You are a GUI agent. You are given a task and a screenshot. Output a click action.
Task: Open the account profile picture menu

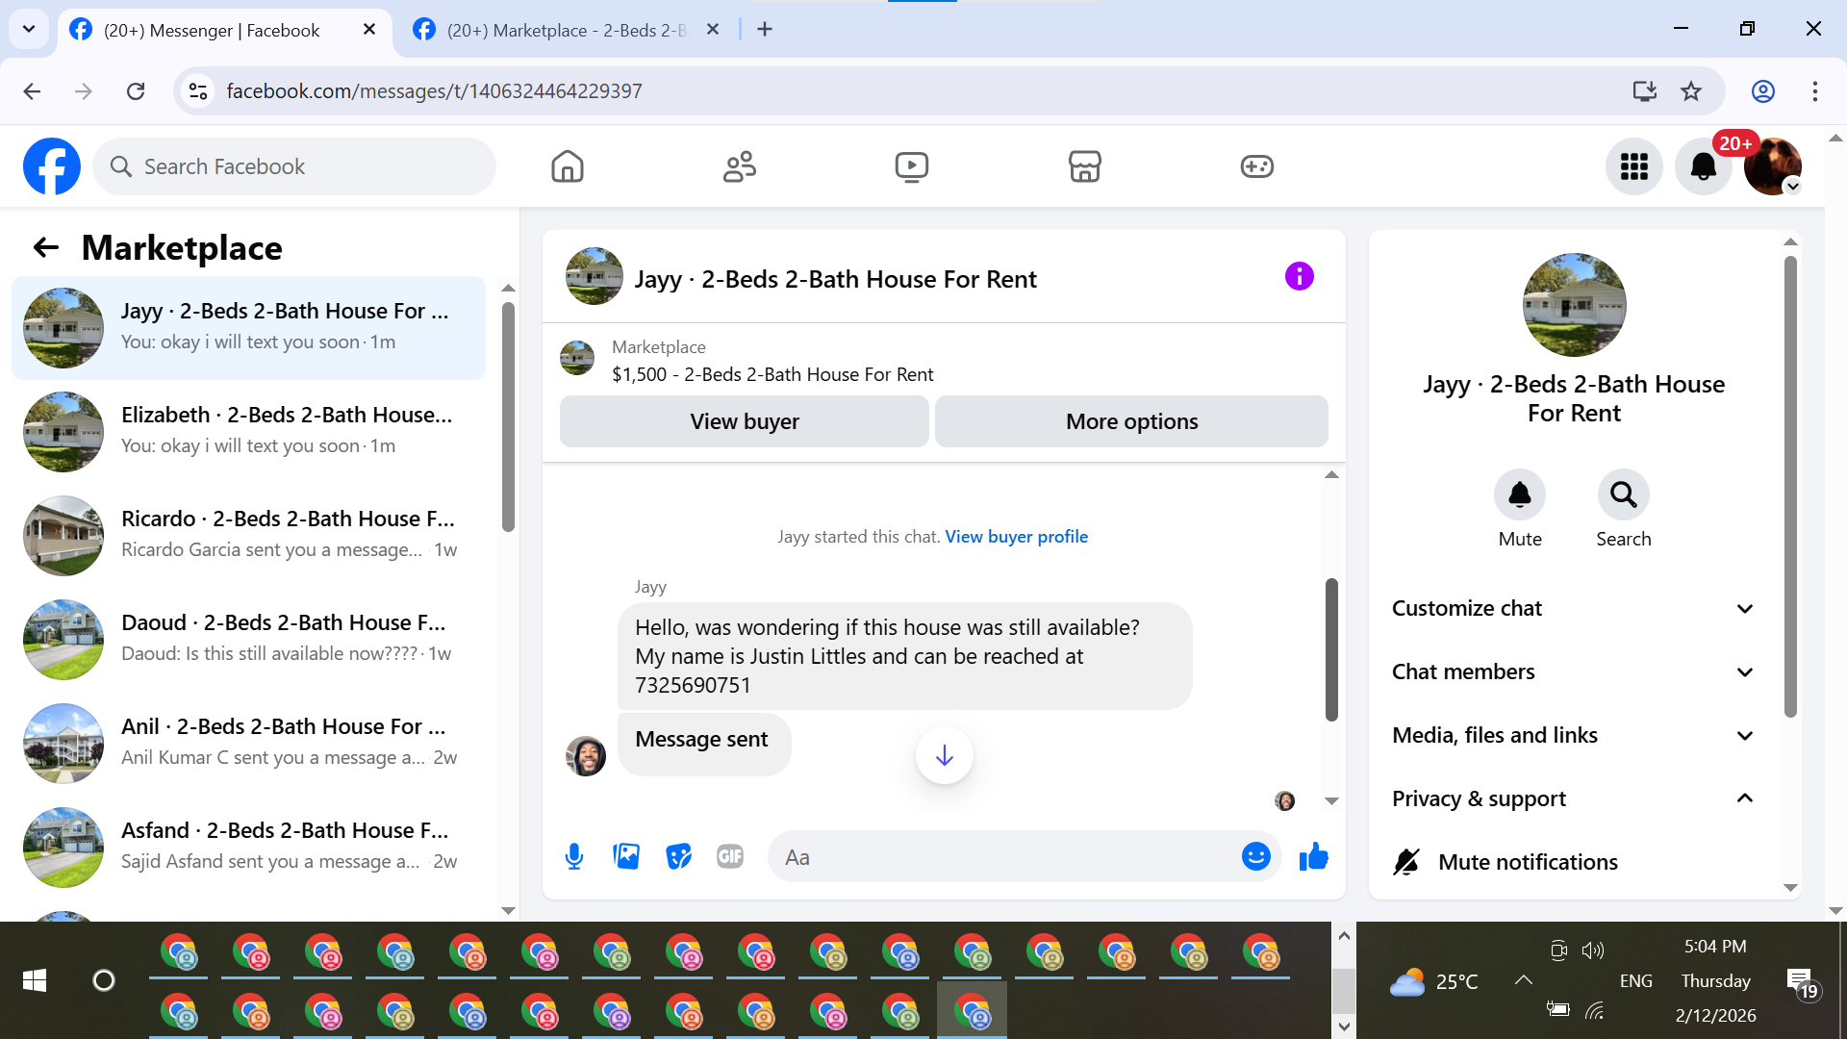pyautogui.click(x=1773, y=166)
